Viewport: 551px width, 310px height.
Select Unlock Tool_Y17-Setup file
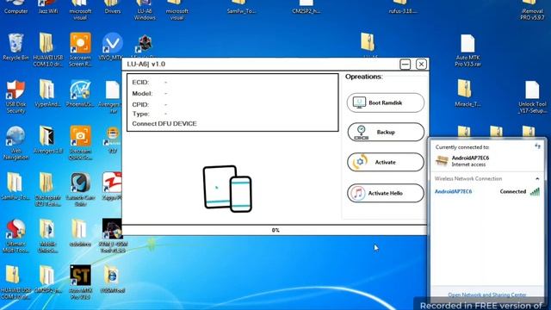532,97
